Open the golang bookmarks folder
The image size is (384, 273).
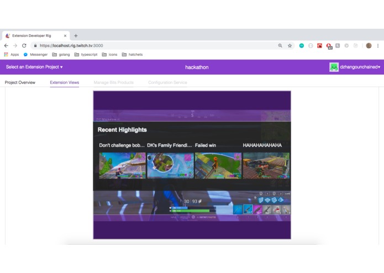[61, 54]
